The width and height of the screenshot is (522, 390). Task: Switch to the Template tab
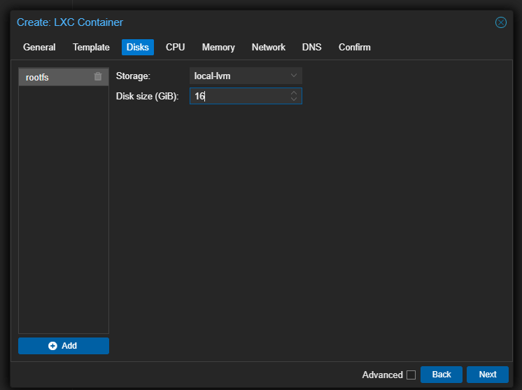(91, 47)
